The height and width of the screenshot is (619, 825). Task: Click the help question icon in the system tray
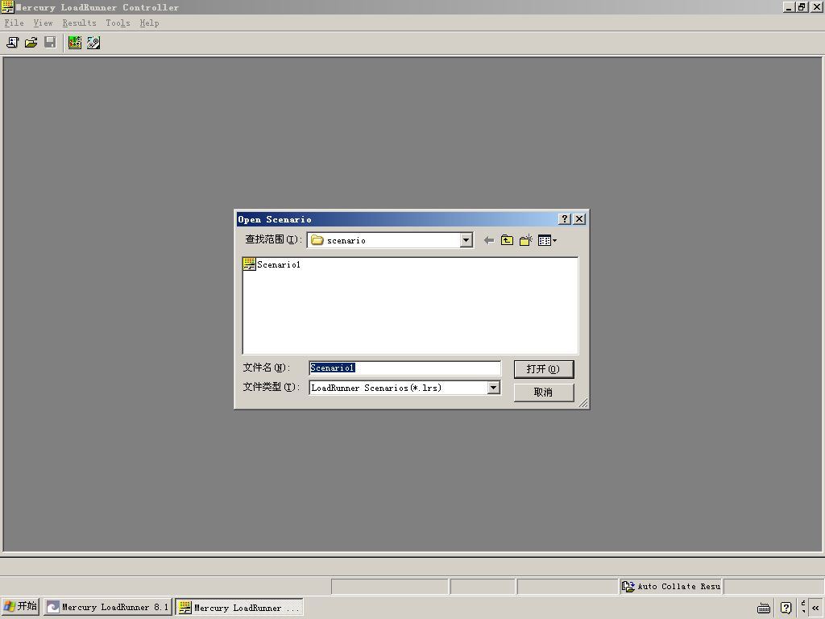tap(786, 608)
